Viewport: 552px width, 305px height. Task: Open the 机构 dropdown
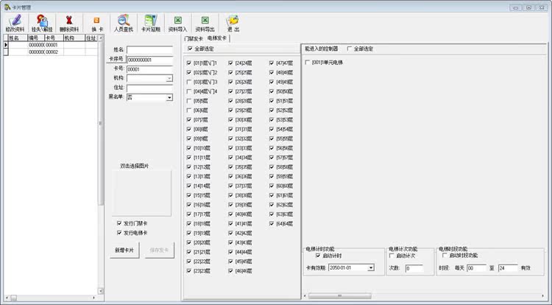169,78
